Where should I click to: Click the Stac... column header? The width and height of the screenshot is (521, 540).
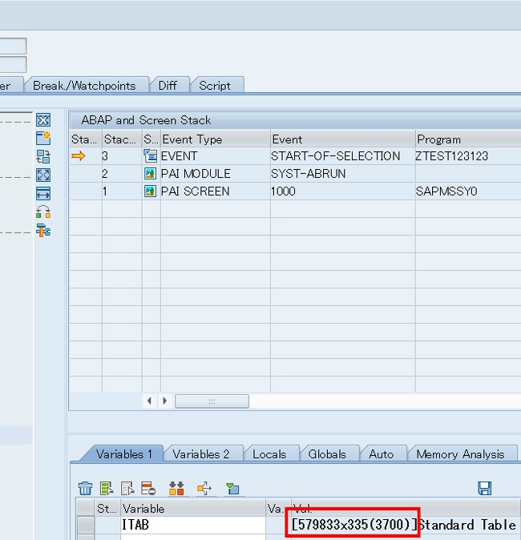122,139
